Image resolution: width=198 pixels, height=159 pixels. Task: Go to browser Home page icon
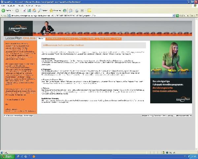[x=34, y=11]
